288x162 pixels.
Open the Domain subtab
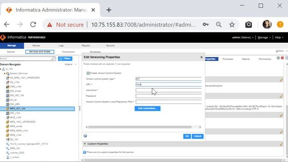click(11, 52)
